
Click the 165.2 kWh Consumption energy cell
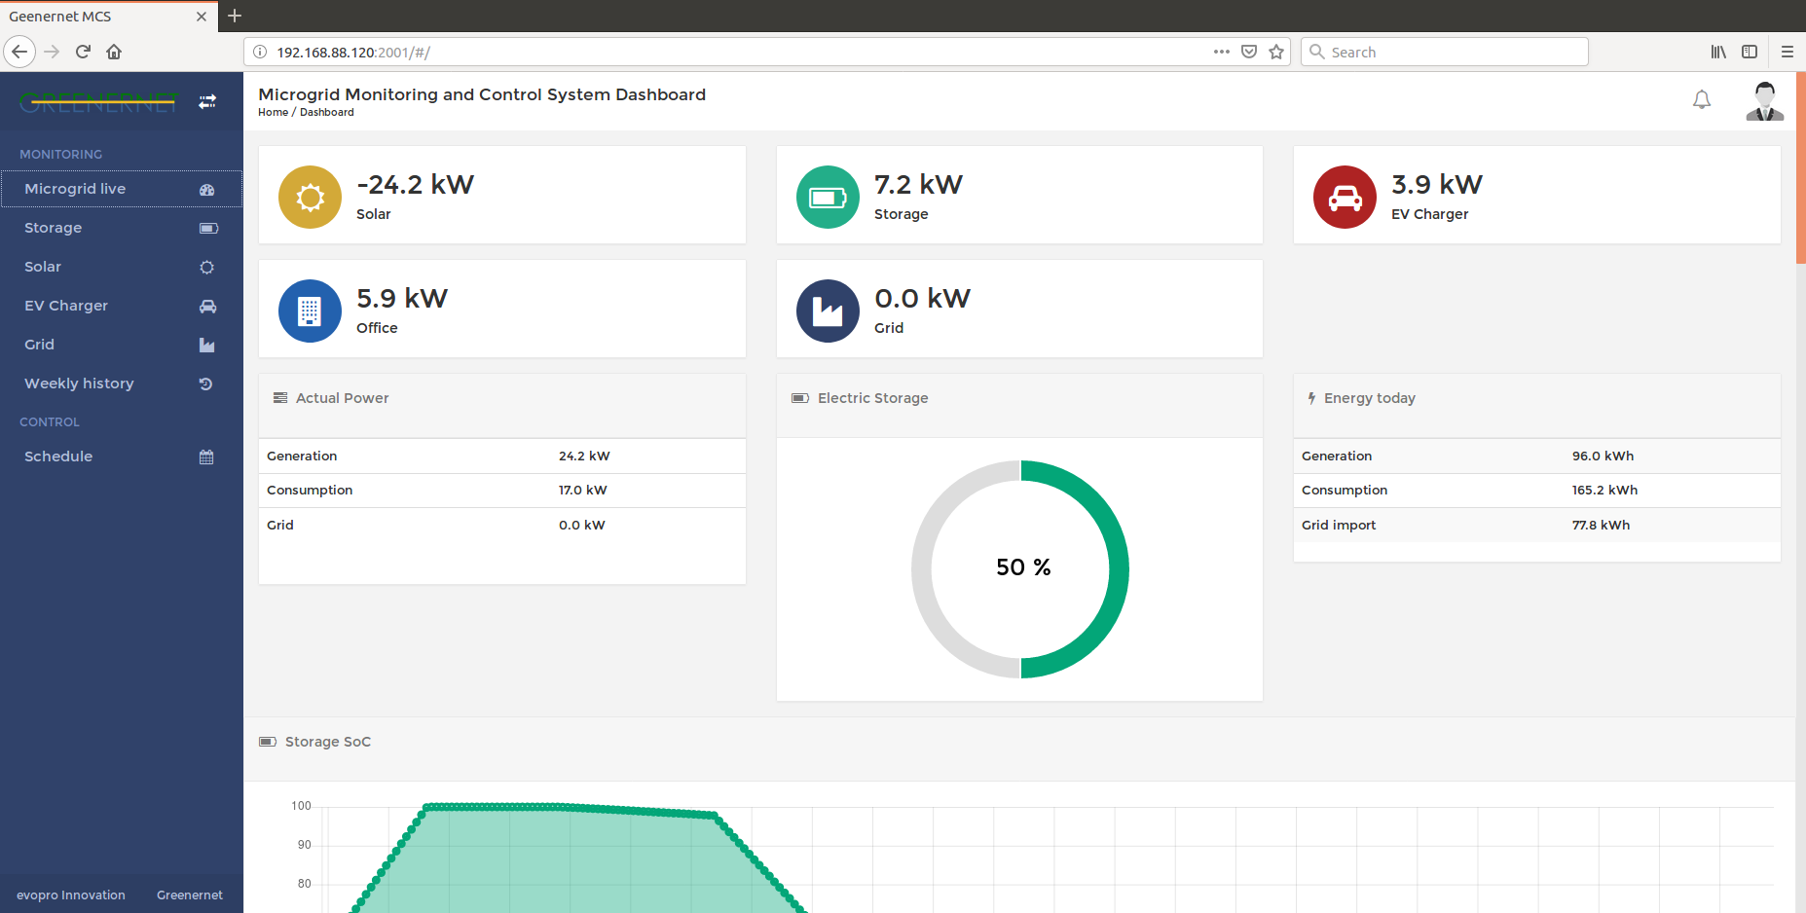click(x=1604, y=491)
